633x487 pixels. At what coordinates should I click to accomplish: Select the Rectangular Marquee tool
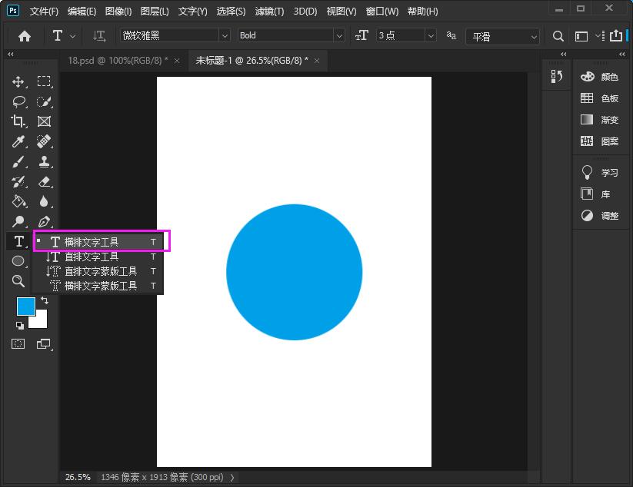(x=44, y=82)
